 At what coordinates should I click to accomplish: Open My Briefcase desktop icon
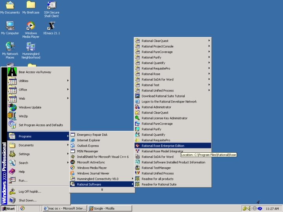[31, 7]
